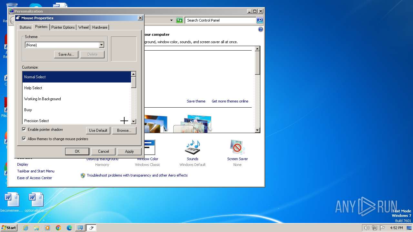Switch to the Pointer Options tab

tap(63, 27)
